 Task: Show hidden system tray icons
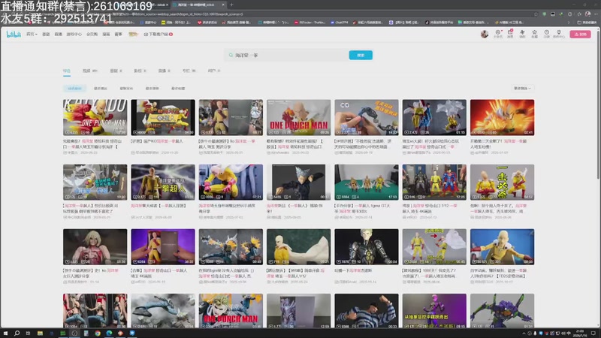pos(524,333)
